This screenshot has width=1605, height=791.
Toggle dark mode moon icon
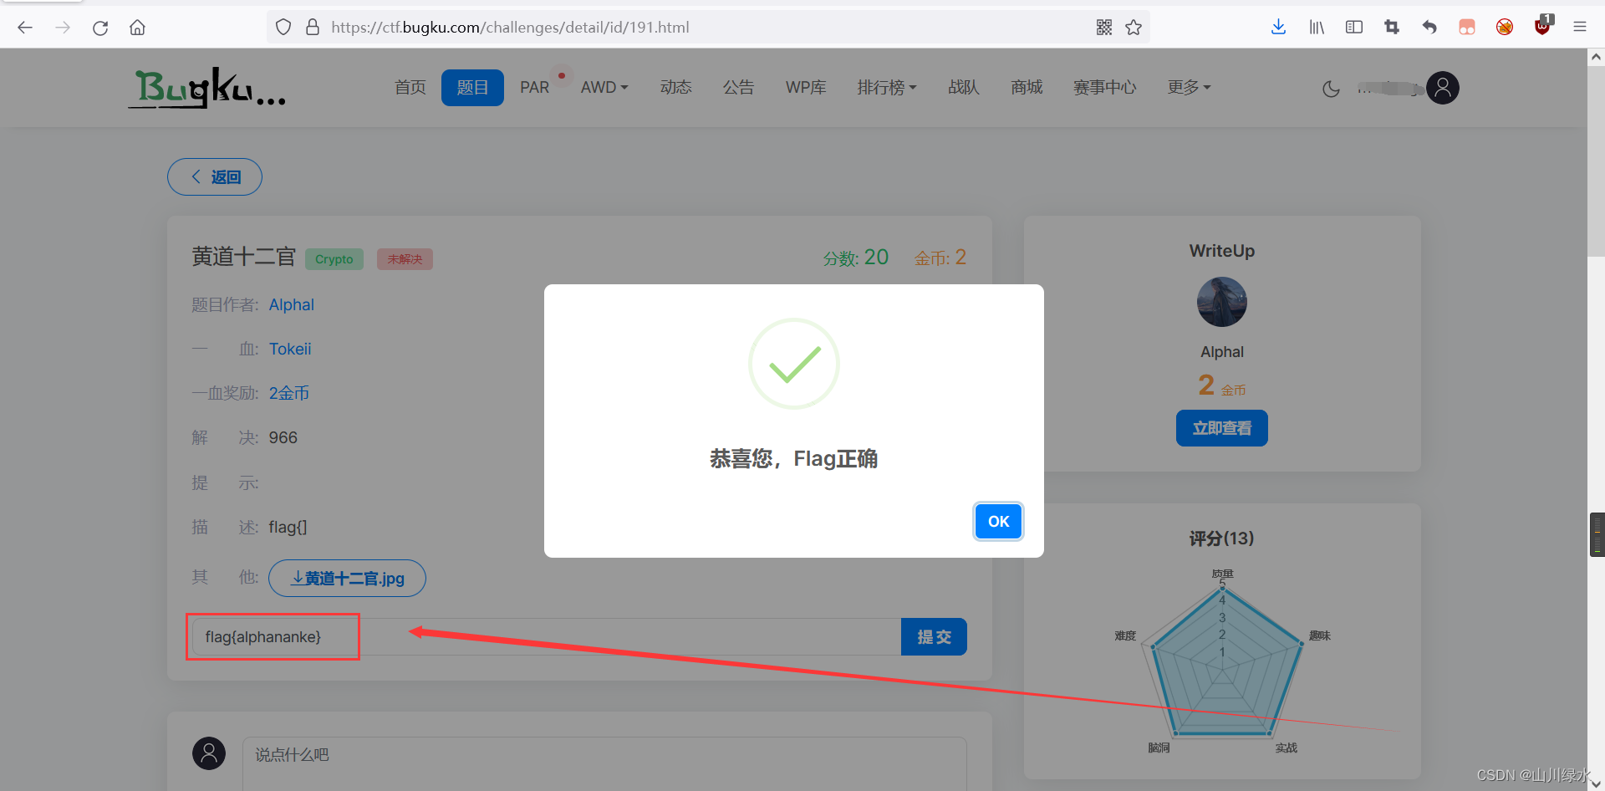pyautogui.click(x=1331, y=89)
